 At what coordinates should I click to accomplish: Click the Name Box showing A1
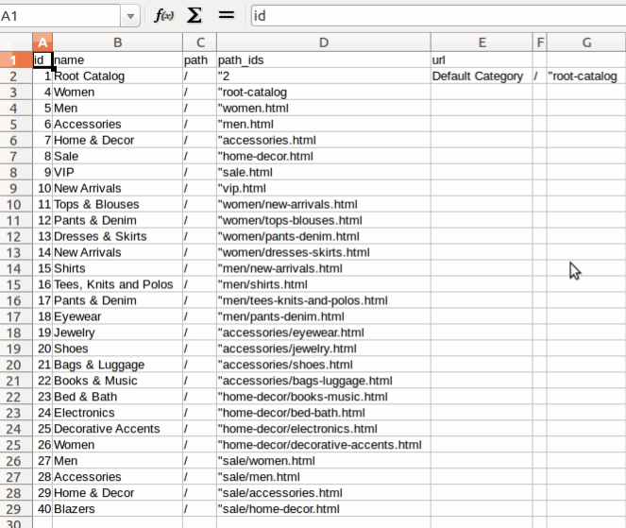pyautogui.click(x=60, y=15)
